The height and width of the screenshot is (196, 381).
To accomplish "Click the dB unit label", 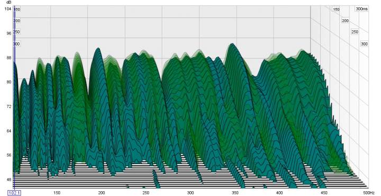I will [x=8, y=2].
